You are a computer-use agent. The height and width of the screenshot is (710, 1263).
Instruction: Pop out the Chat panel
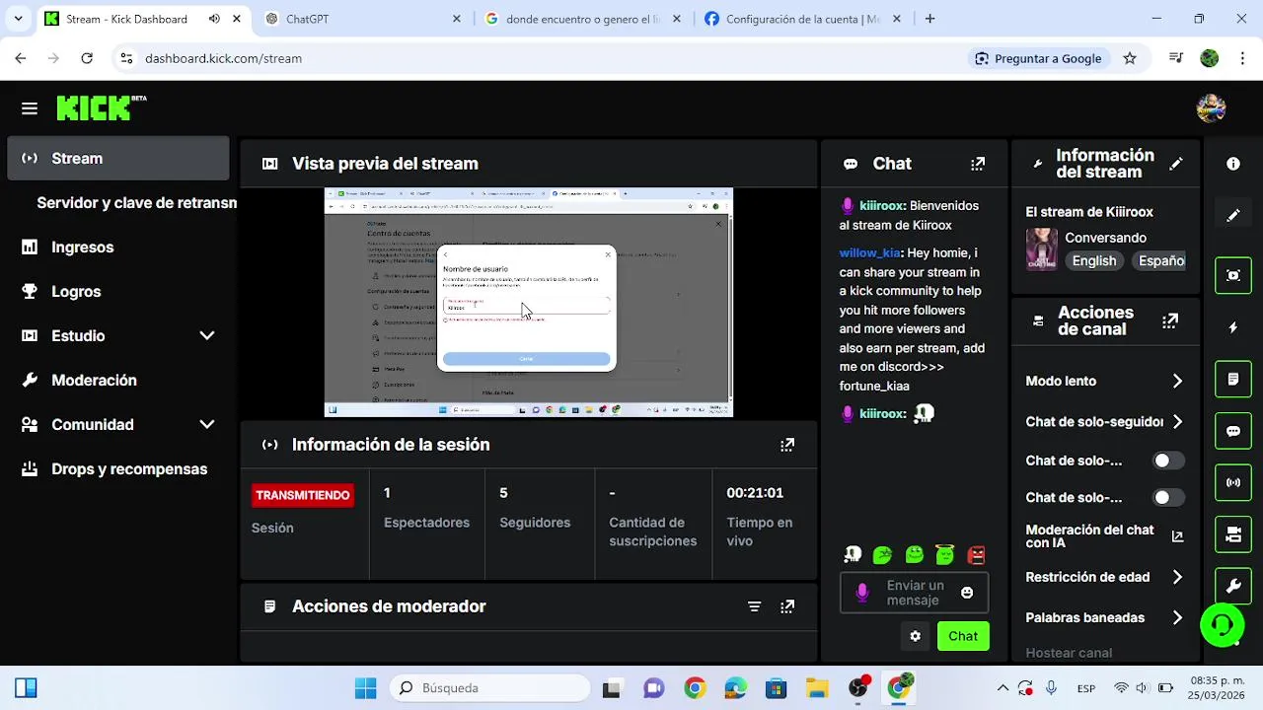tap(978, 164)
